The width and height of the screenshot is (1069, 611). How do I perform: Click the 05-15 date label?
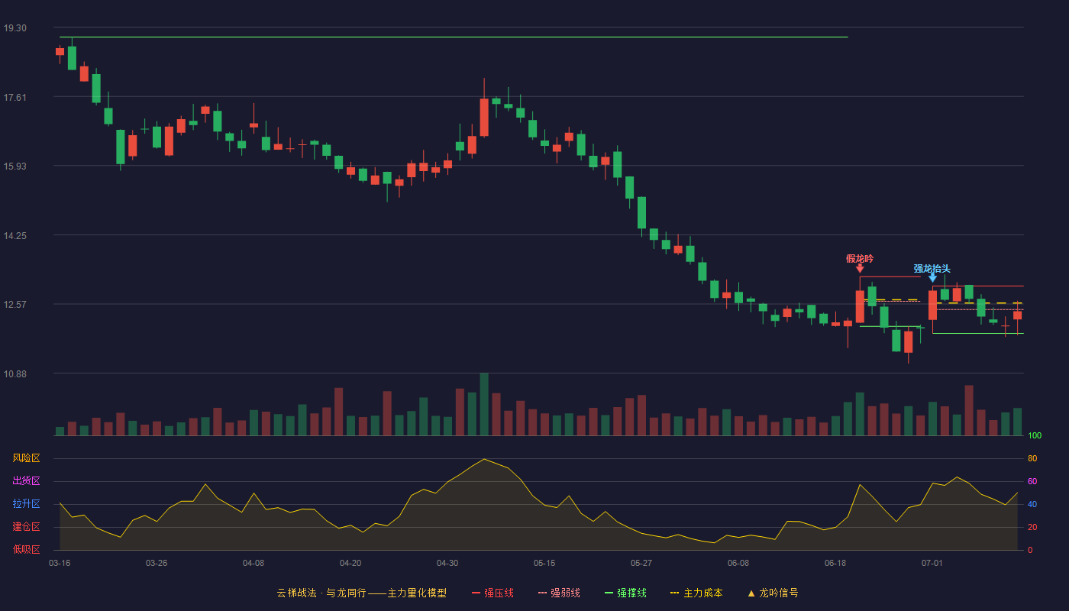(544, 563)
